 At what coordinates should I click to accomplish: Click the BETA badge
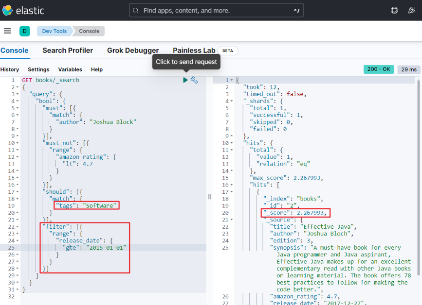tap(228, 51)
